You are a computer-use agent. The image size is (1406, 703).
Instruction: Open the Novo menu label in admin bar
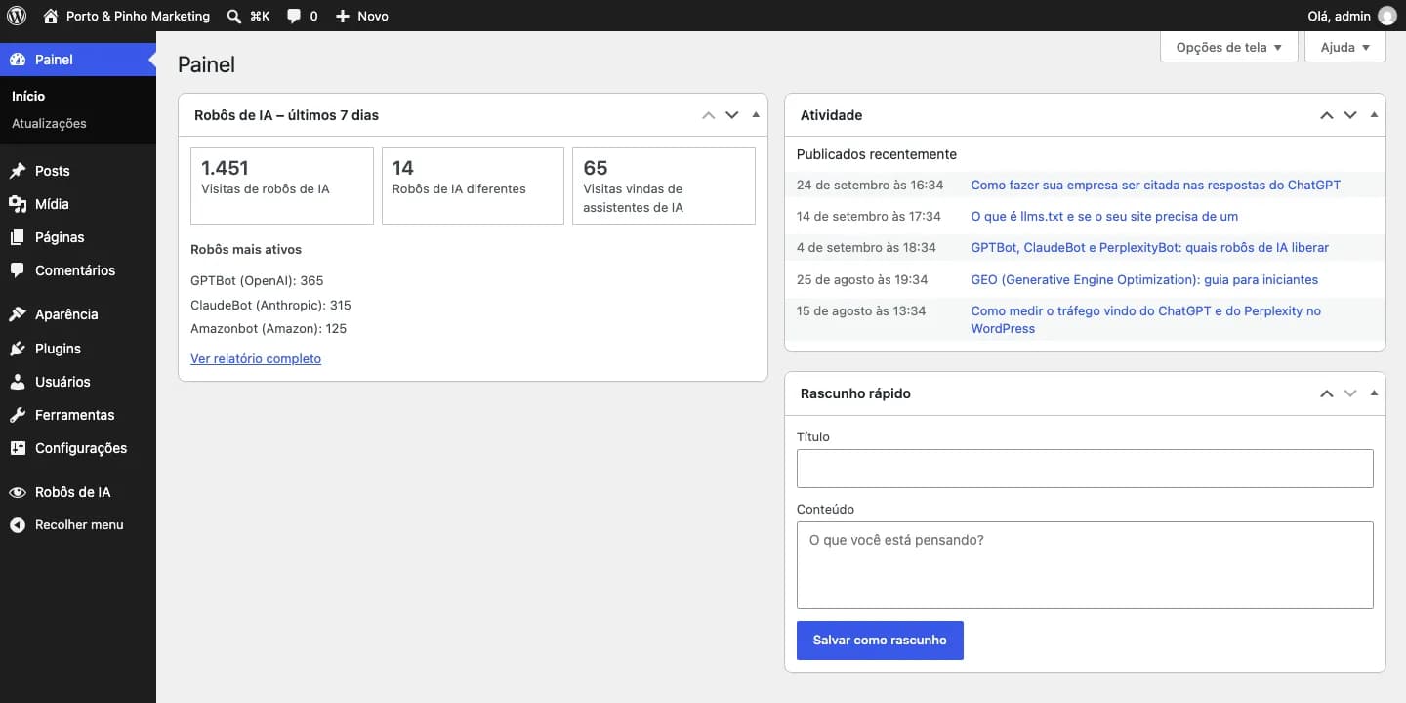pyautogui.click(x=373, y=16)
